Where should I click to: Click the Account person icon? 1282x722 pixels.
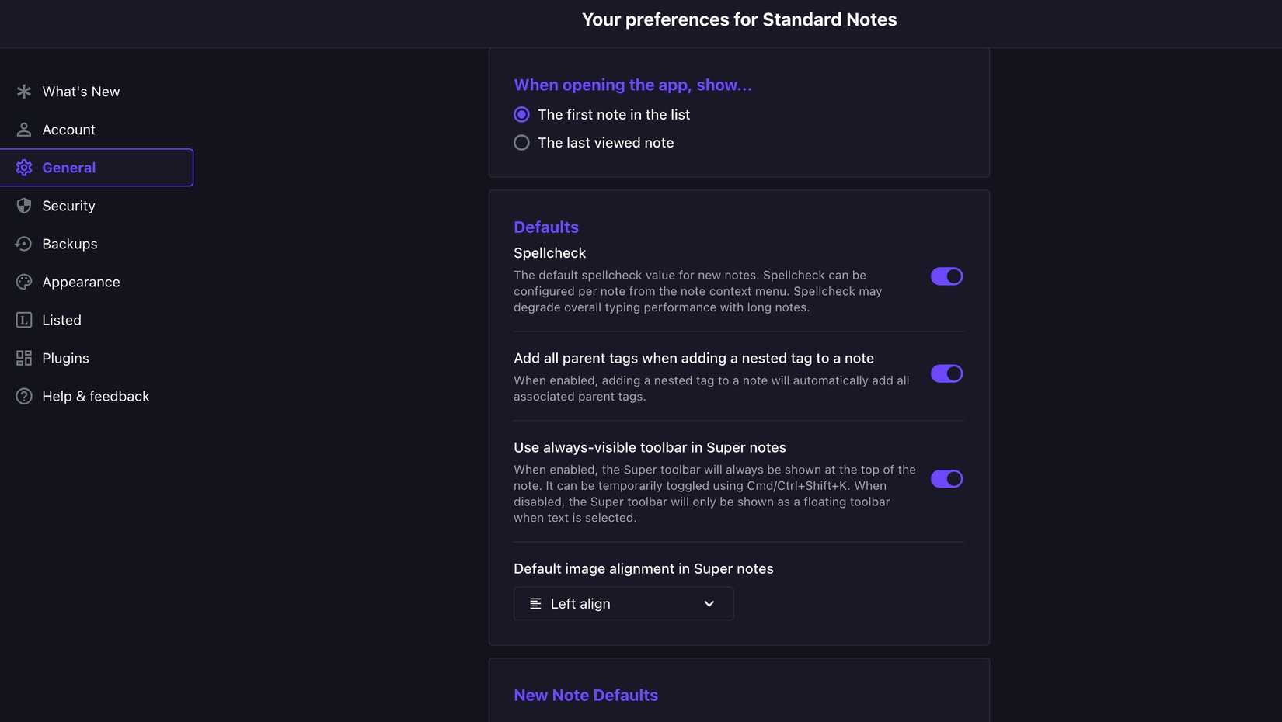pos(24,130)
